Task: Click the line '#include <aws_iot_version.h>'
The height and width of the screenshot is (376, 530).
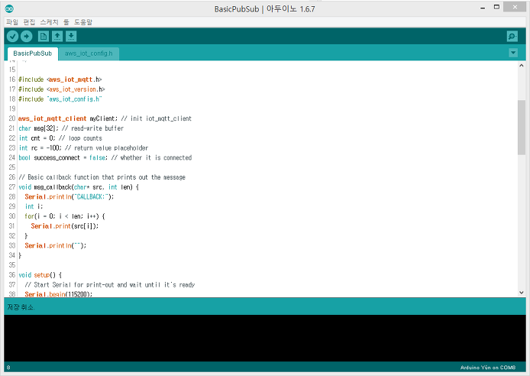Action: click(x=62, y=89)
